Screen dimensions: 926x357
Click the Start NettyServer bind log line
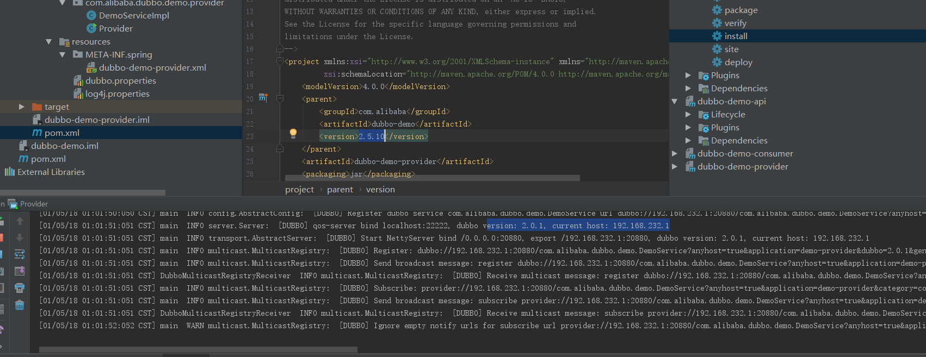454,238
